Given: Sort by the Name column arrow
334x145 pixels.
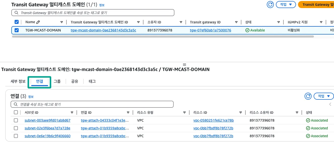Looking at the screenshot, I should (62, 22).
